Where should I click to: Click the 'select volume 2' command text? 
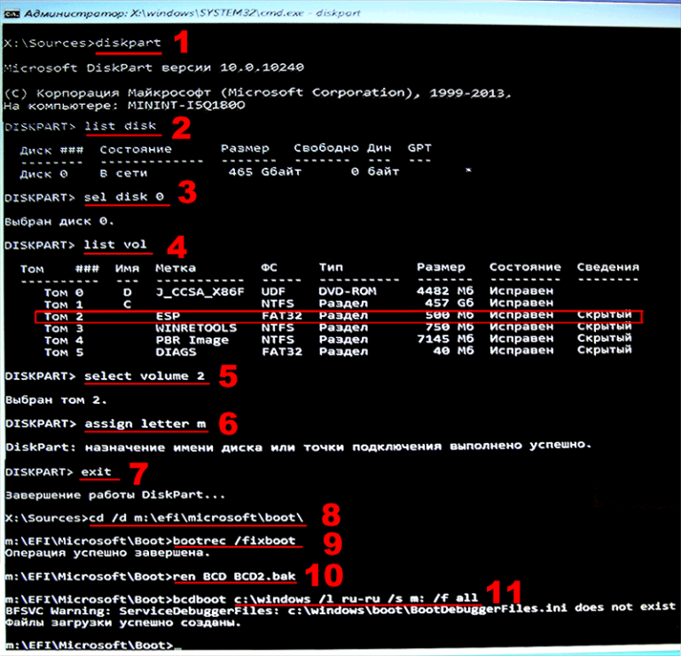click(x=145, y=376)
